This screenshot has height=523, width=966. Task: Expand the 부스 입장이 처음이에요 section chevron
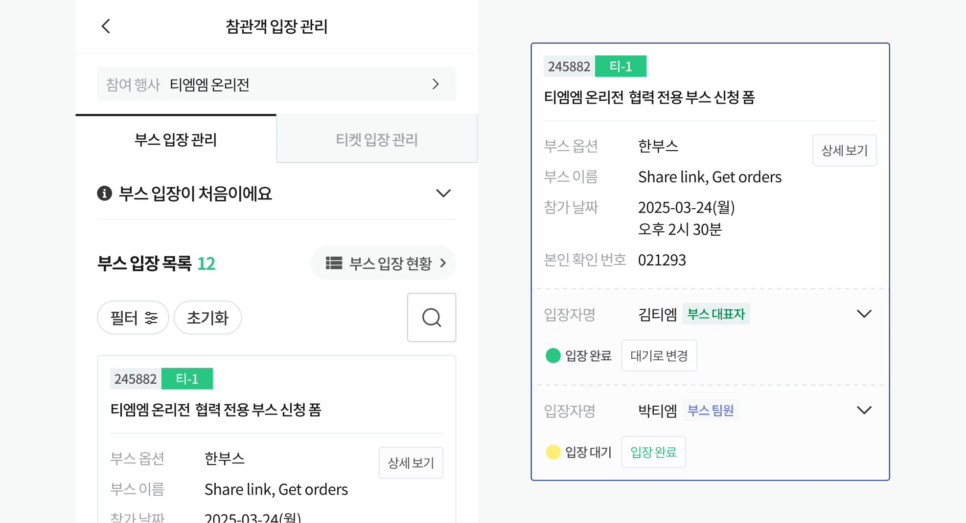[443, 194]
